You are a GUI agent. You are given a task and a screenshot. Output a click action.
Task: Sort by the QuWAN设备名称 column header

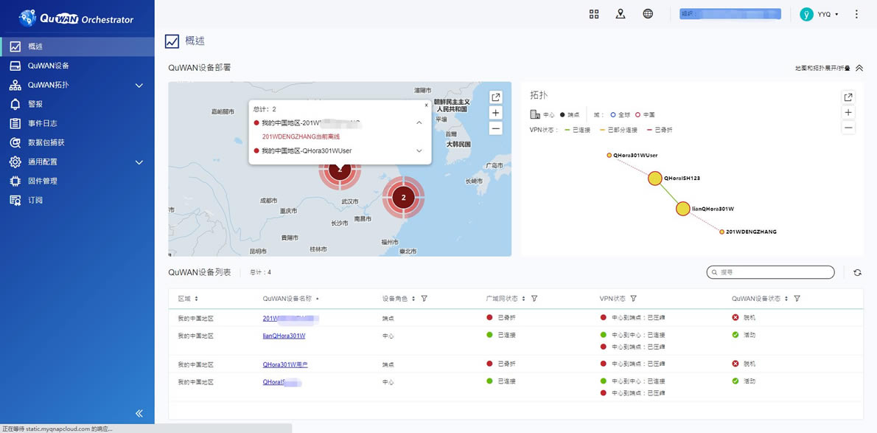point(289,299)
